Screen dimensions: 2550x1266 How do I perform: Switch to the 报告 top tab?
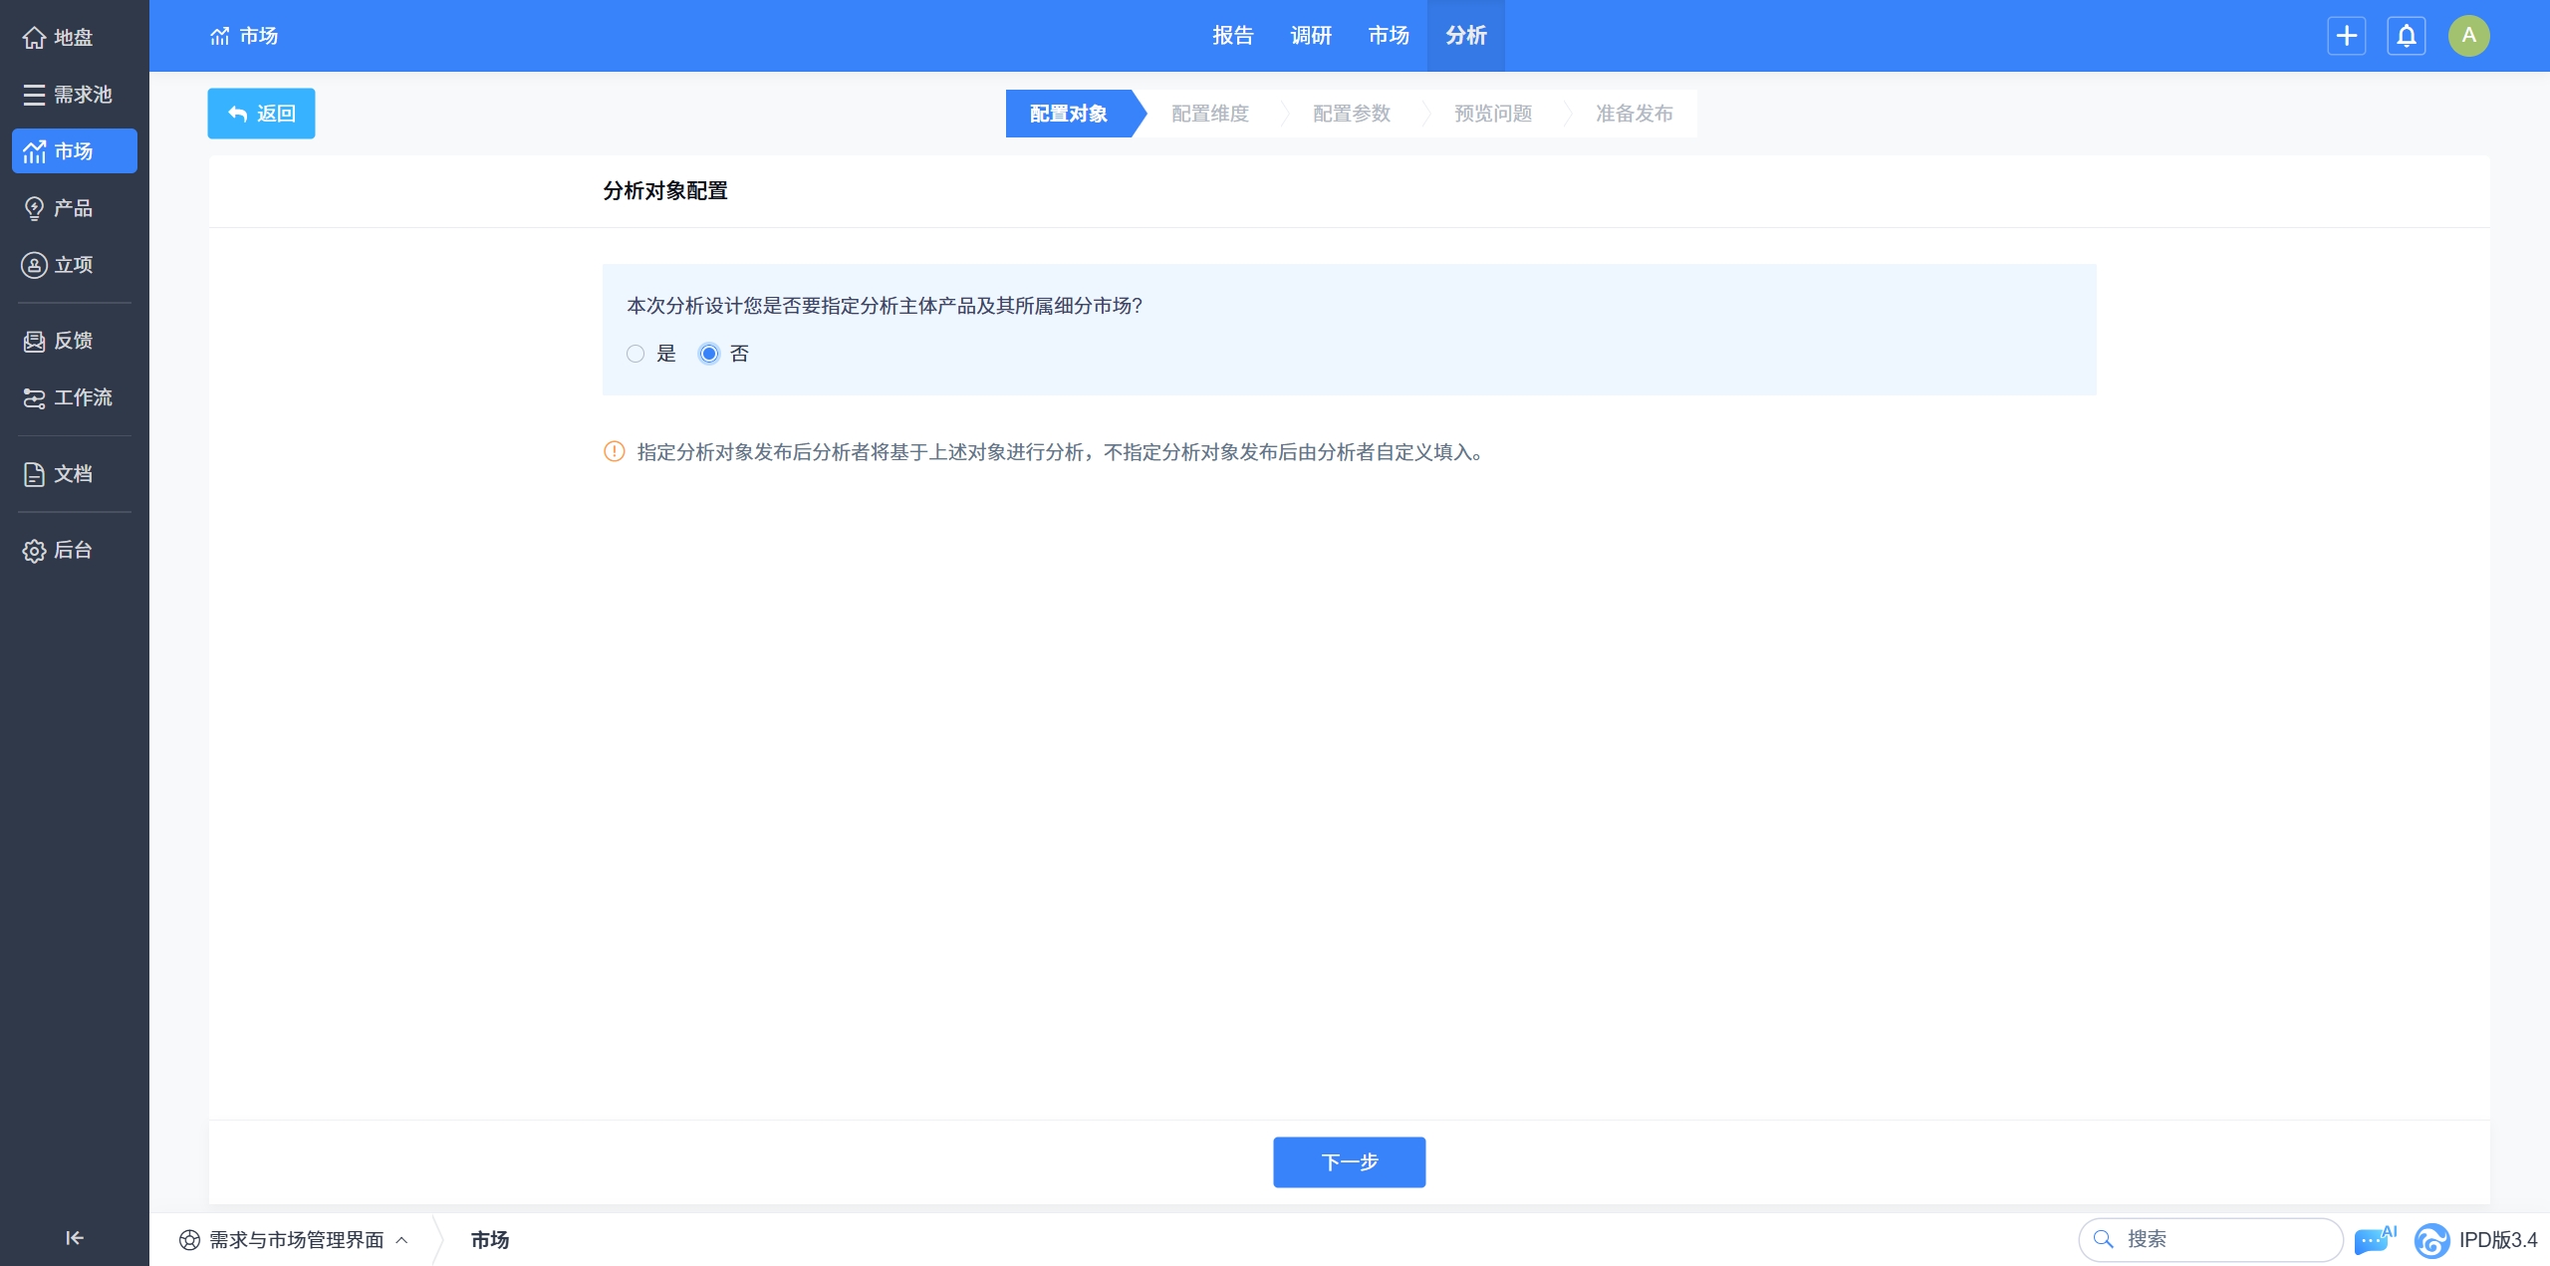click(1232, 36)
